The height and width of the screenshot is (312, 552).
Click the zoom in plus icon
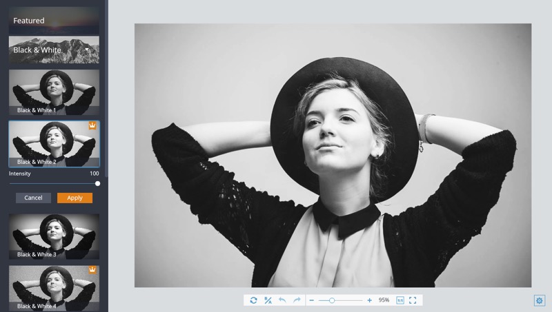[369, 300]
